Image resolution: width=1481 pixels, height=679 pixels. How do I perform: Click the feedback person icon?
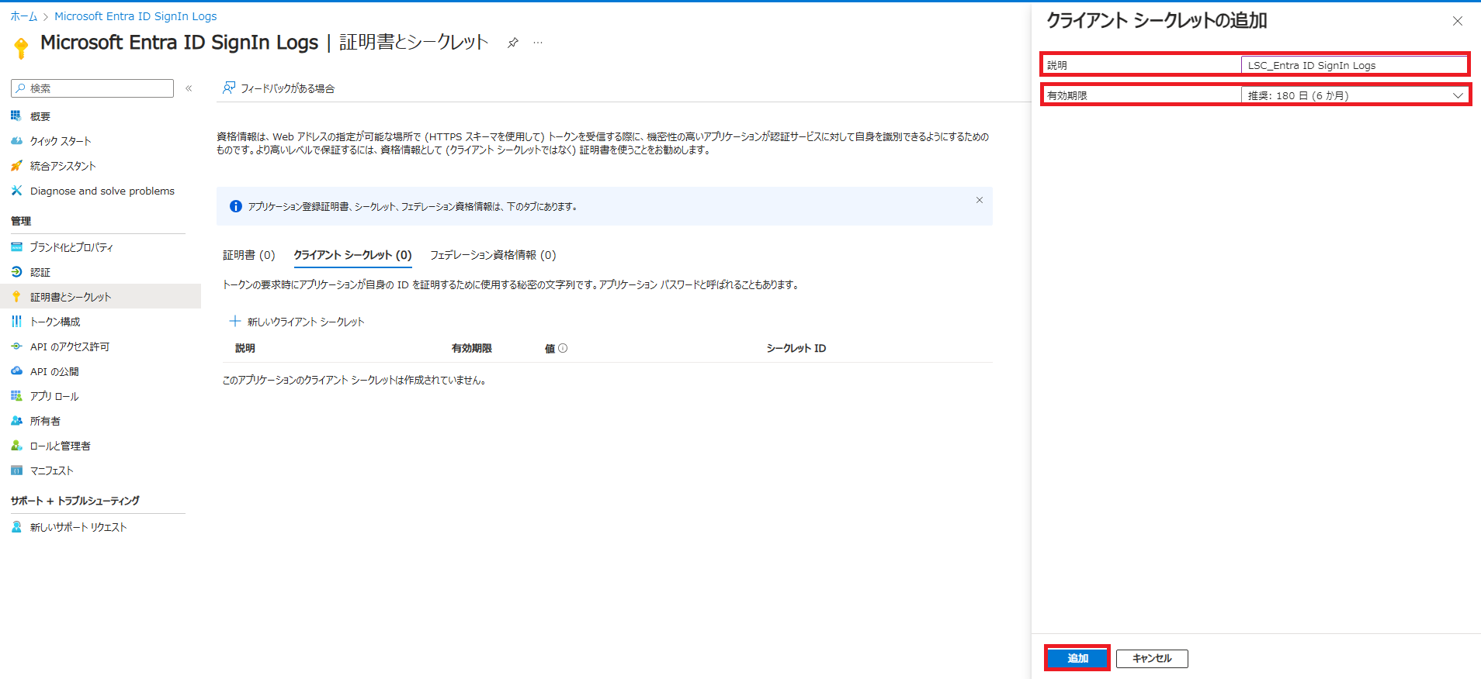[x=229, y=88]
